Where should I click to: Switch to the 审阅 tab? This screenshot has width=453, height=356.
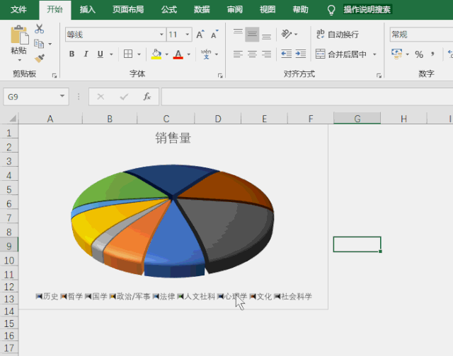234,9
